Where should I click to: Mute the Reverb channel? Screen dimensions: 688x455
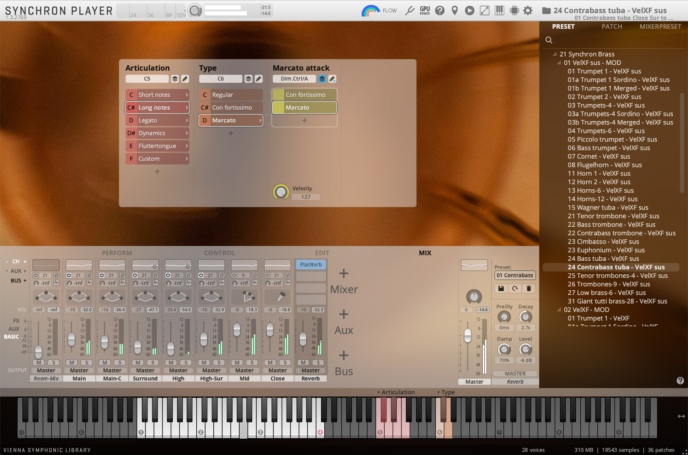(x=303, y=362)
